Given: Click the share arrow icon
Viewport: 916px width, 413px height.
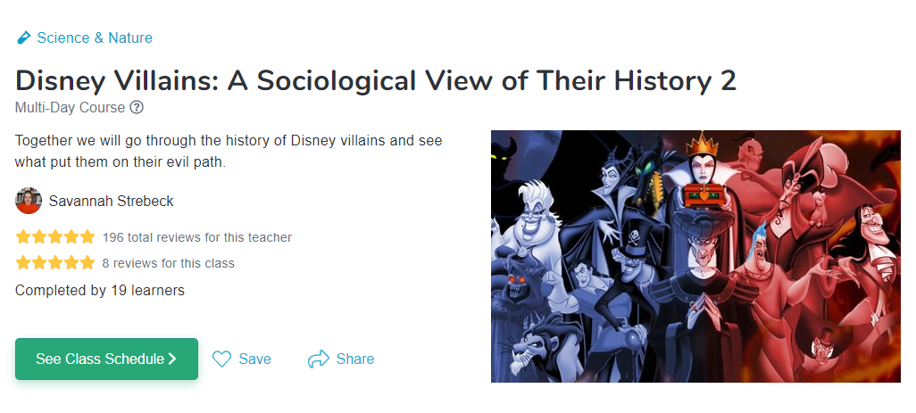Looking at the screenshot, I should click(318, 359).
